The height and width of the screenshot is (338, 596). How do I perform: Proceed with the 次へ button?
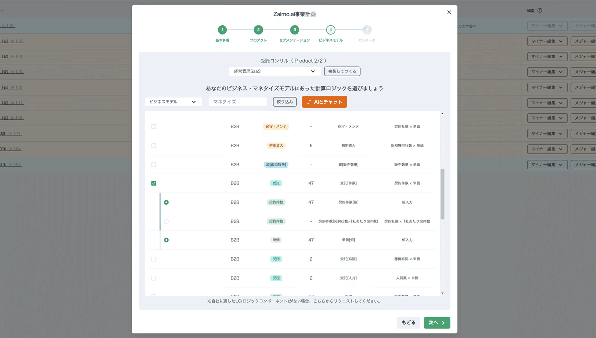coord(437,323)
